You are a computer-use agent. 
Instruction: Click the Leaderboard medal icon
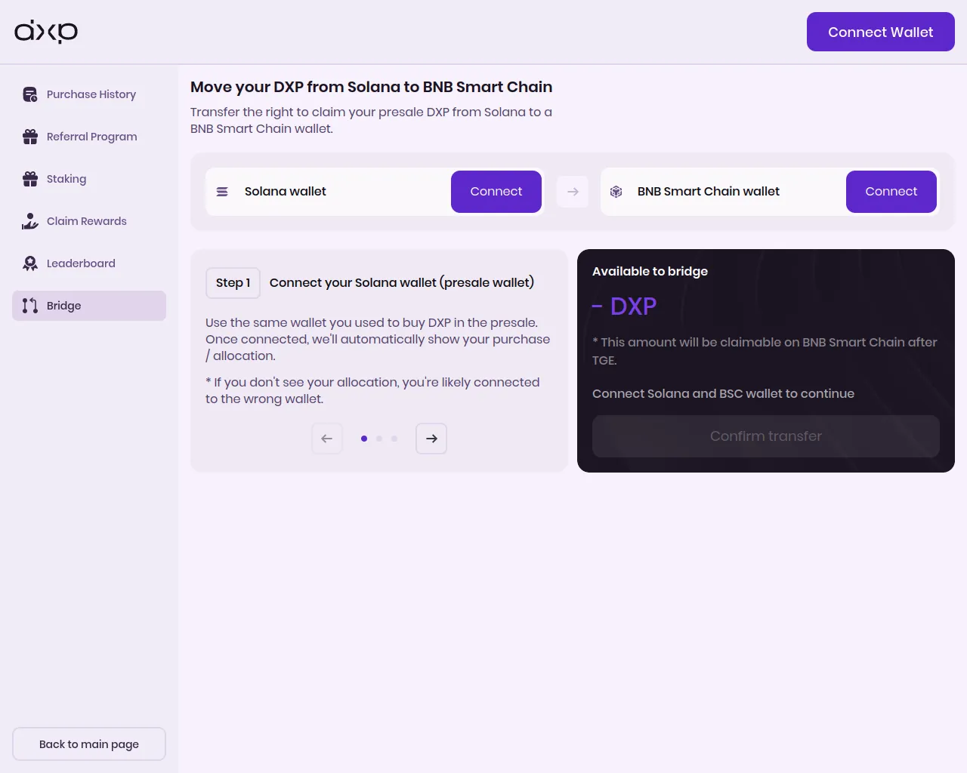[30, 263]
